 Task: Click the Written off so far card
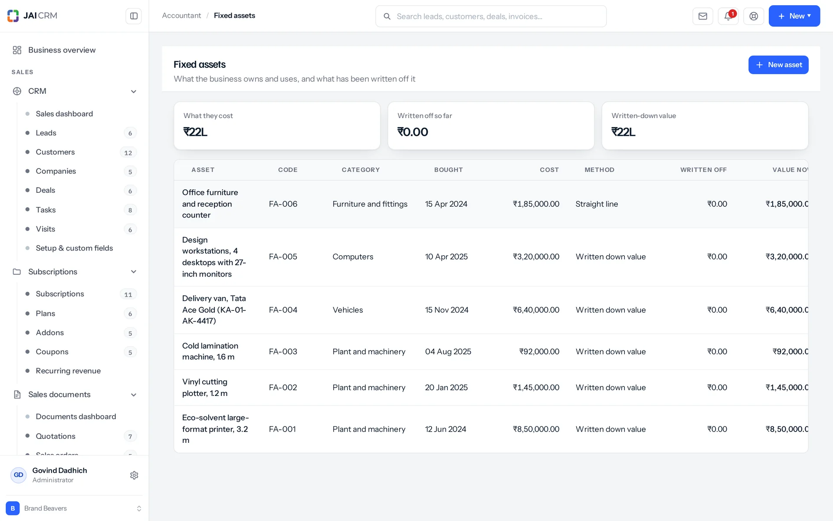491,125
